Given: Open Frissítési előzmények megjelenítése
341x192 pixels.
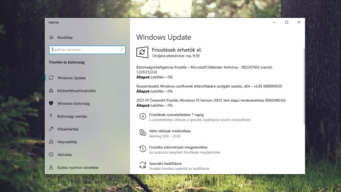Looking at the screenshot, I should click(x=178, y=147).
